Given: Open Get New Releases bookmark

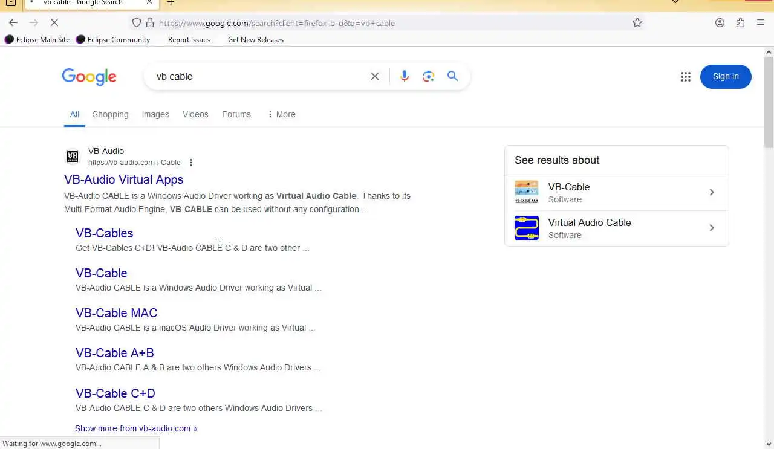Looking at the screenshot, I should coord(256,40).
